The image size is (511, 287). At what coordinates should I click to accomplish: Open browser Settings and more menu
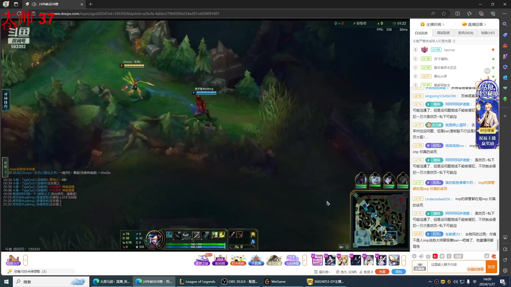(505, 14)
